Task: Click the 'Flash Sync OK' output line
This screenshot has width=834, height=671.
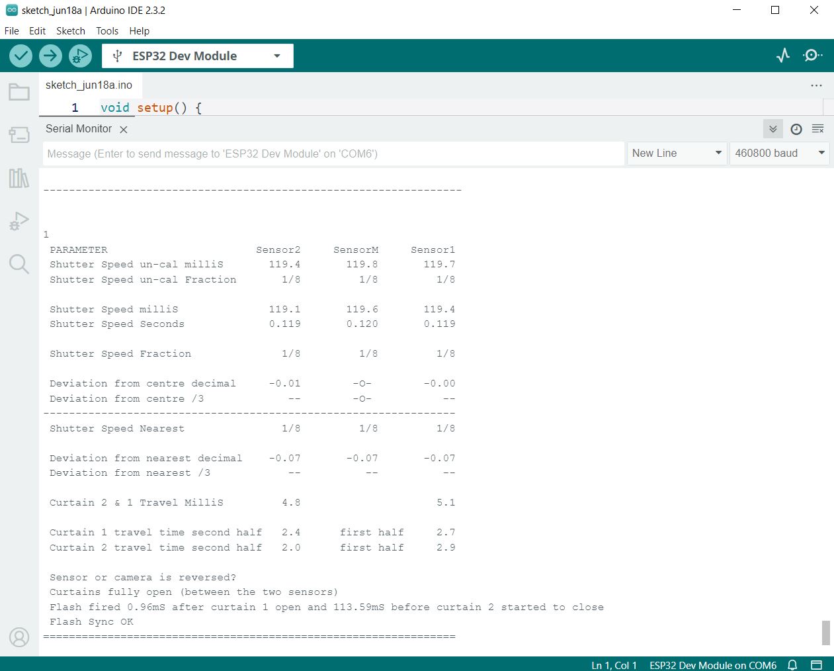Action: (x=91, y=621)
